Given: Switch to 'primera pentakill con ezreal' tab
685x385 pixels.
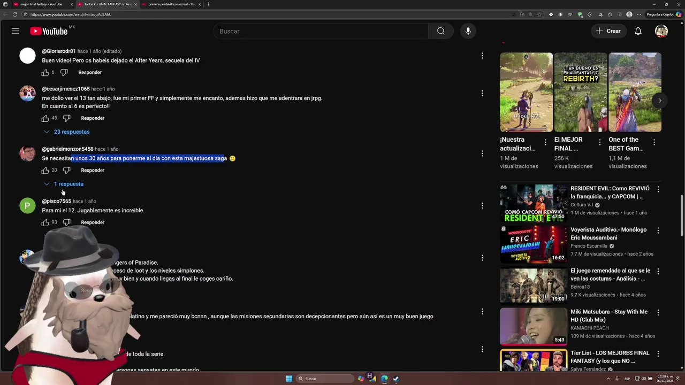Looking at the screenshot, I should pos(171,4).
